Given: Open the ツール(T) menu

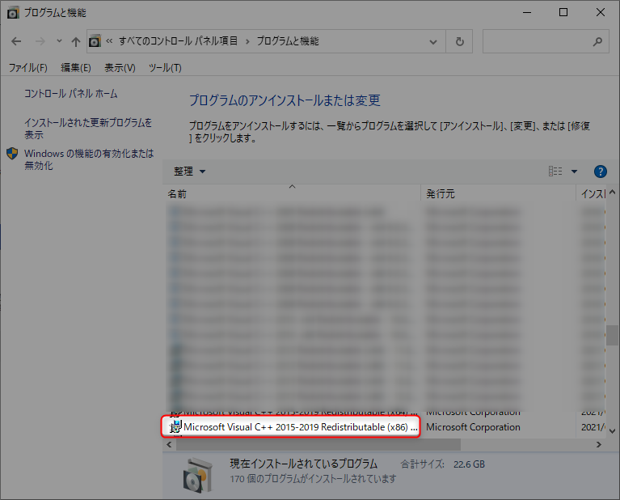Looking at the screenshot, I should [165, 68].
